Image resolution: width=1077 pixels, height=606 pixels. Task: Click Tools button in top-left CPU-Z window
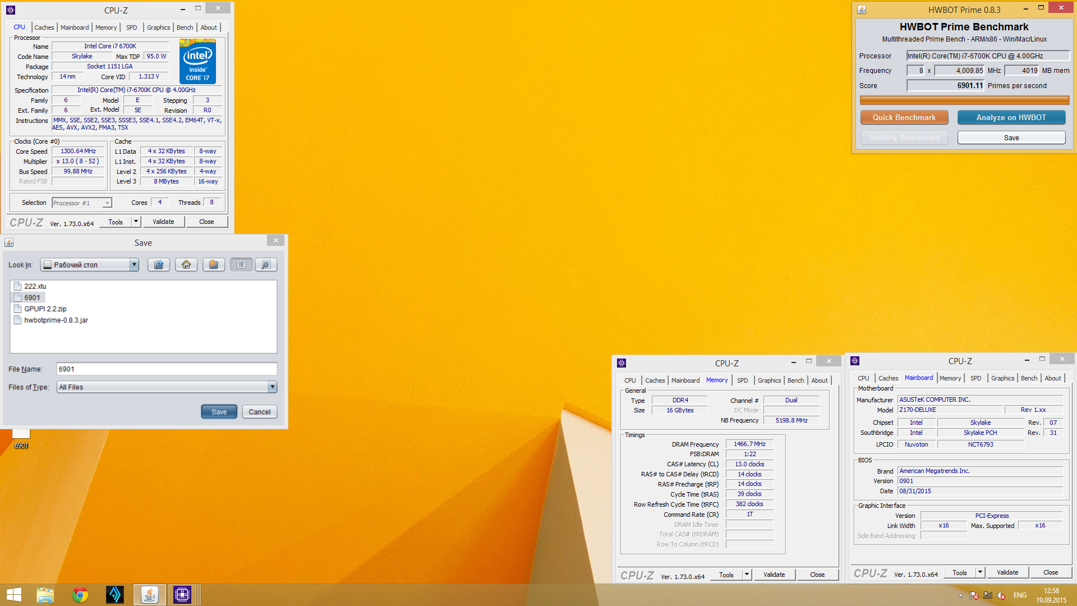coord(116,222)
